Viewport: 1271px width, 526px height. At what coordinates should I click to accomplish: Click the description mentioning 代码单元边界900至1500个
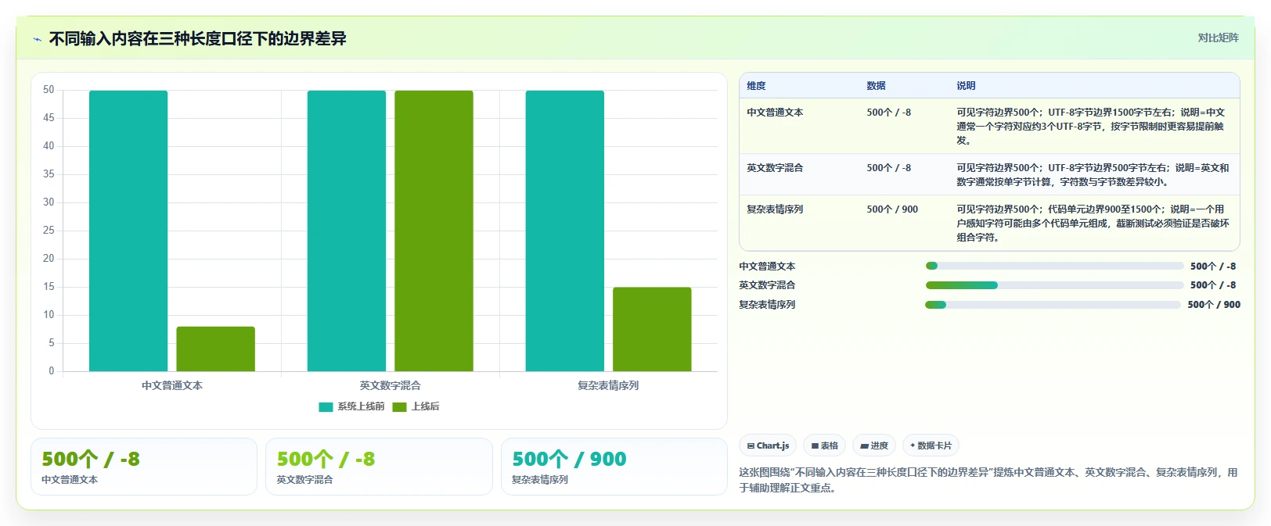click(1093, 224)
